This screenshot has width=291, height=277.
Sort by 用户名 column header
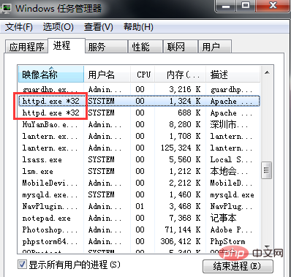(107, 74)
